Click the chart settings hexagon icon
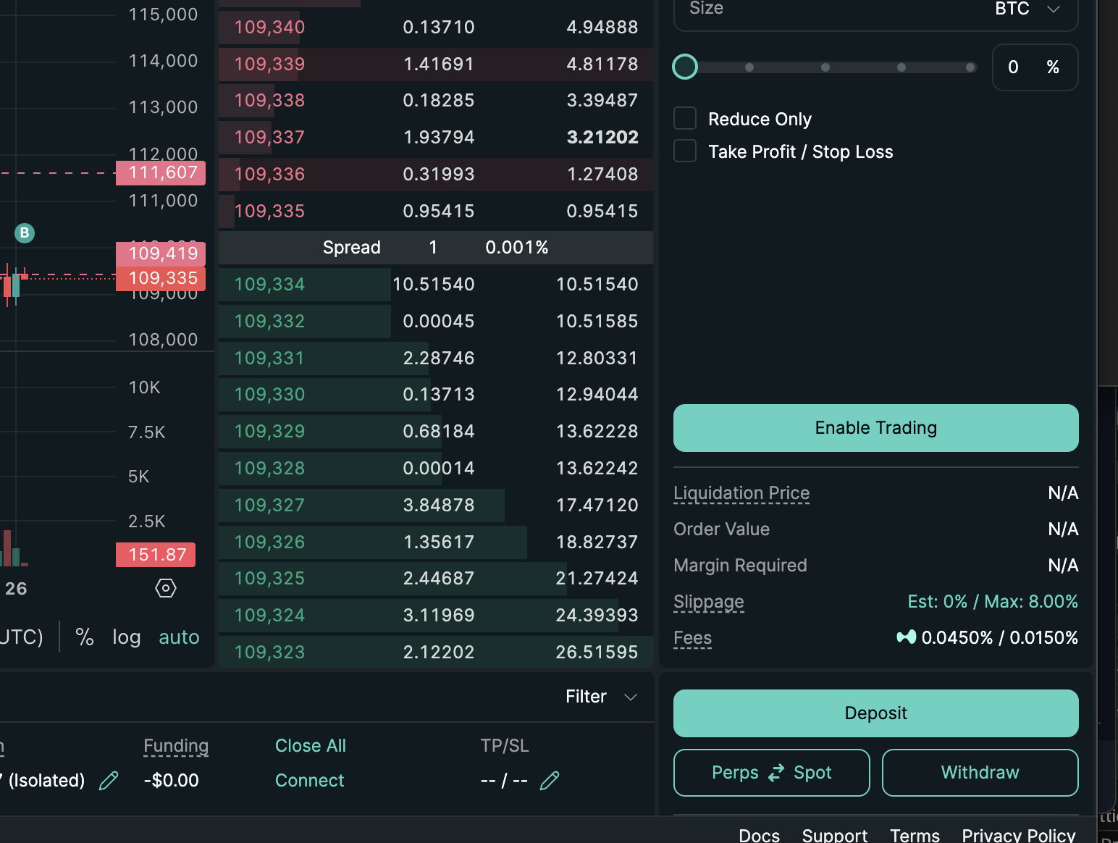 tap(166, 588)
